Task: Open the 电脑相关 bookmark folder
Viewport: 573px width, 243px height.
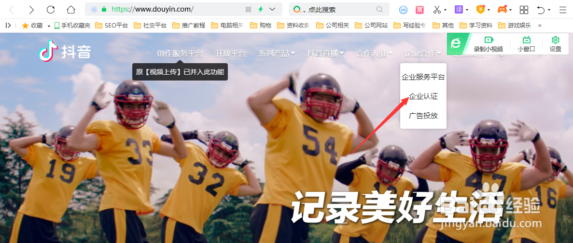Action: [228, 25]
